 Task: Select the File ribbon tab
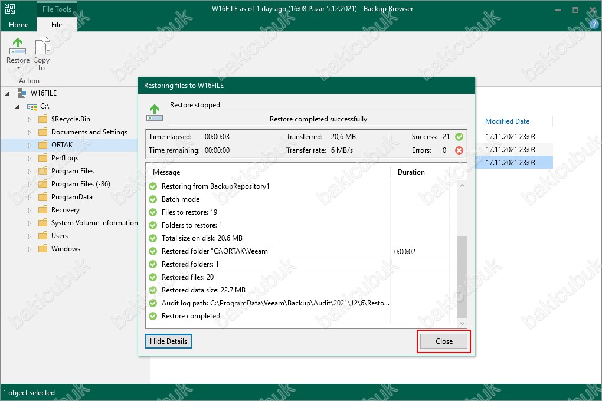tap(57, 25)
